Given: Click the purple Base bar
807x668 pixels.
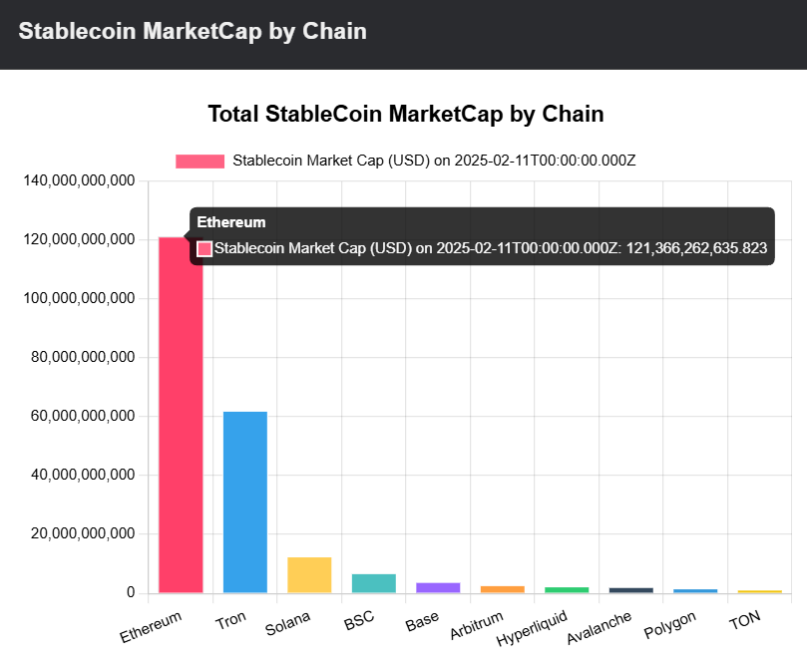Looking at the screenshot, I should coord(438,587).
